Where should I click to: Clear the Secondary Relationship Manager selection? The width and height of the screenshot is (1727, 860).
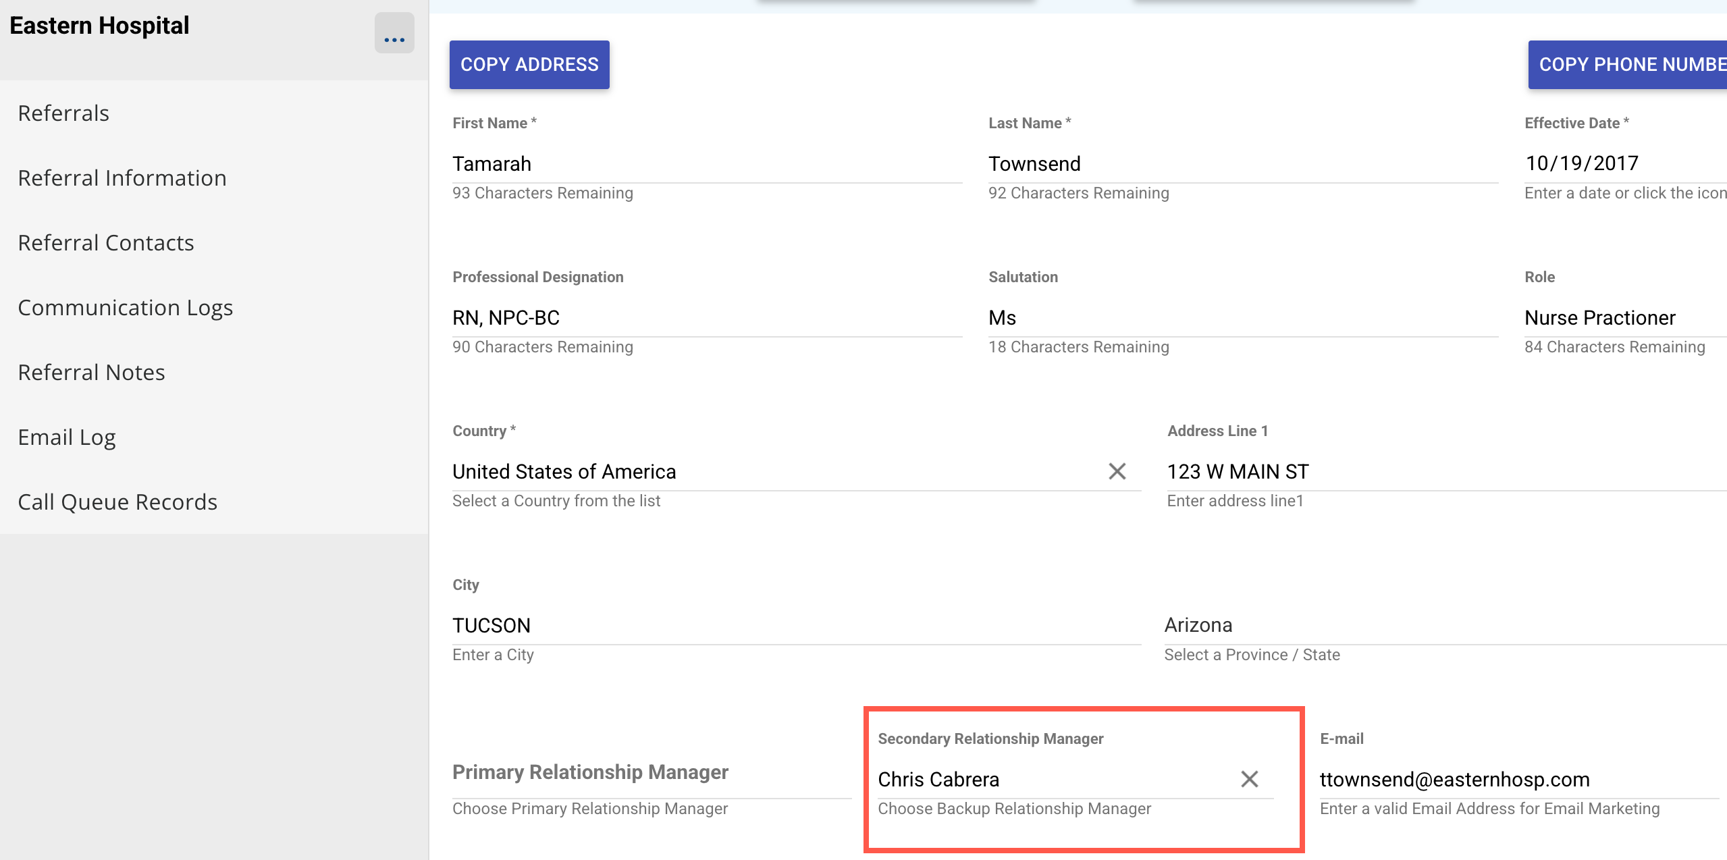[1249, 779]
